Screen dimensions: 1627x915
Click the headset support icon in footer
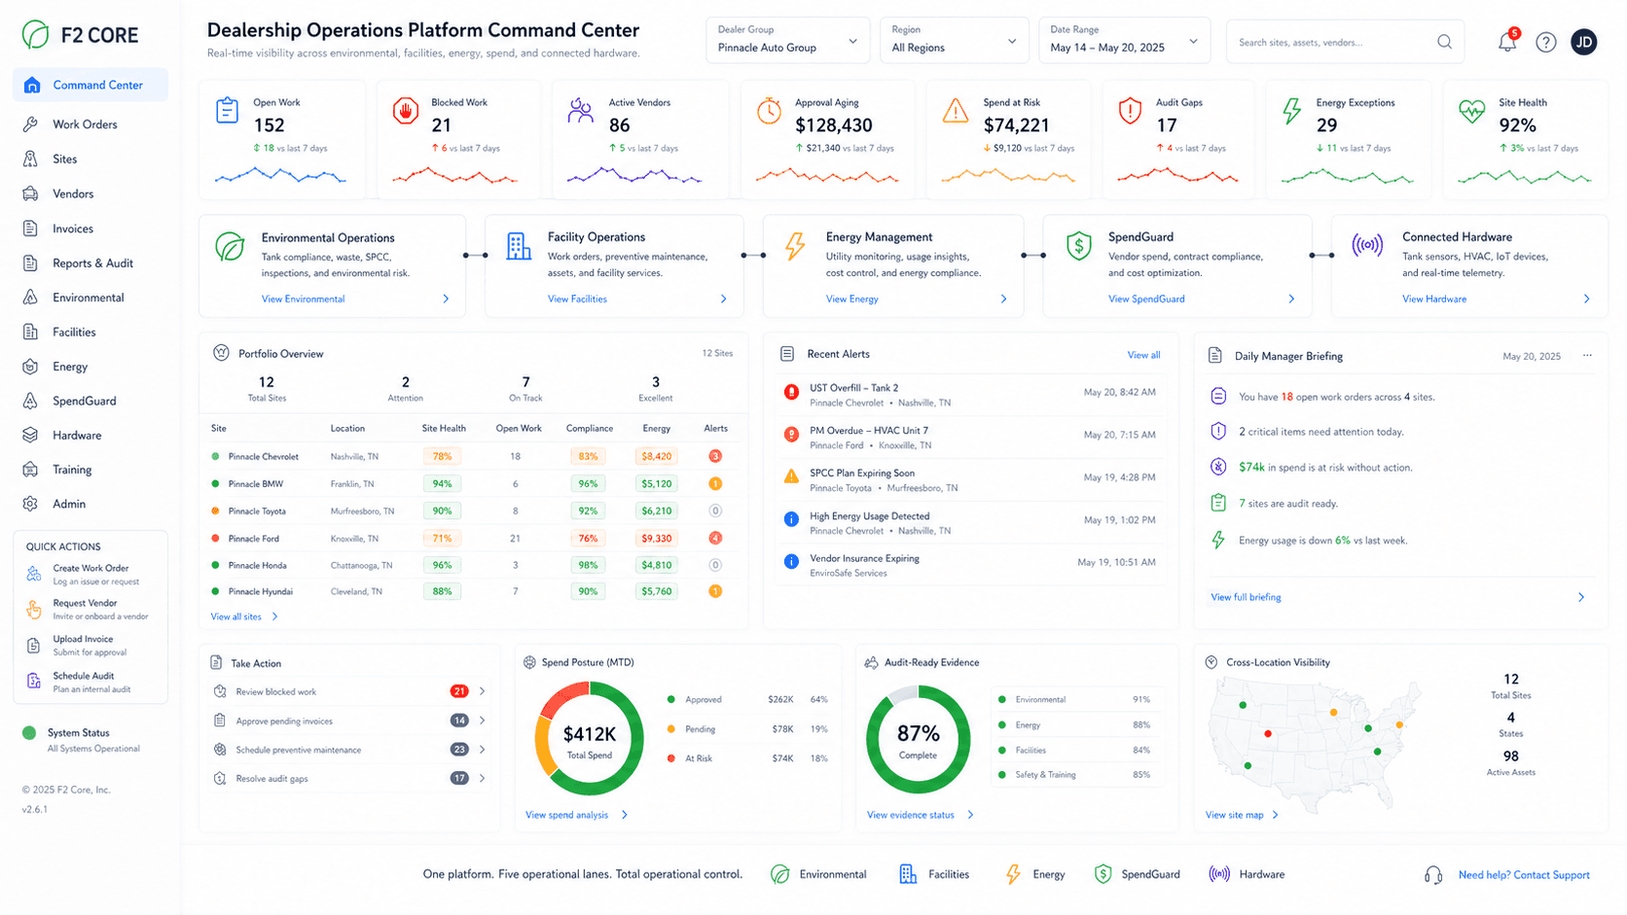point(1433,875)
